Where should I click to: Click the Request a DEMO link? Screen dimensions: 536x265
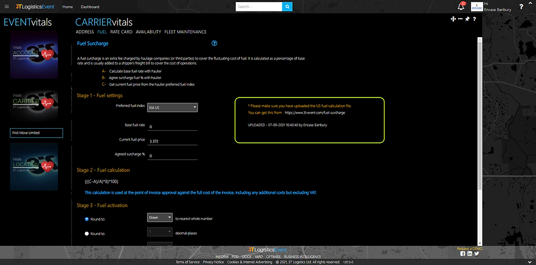point(469,249)
